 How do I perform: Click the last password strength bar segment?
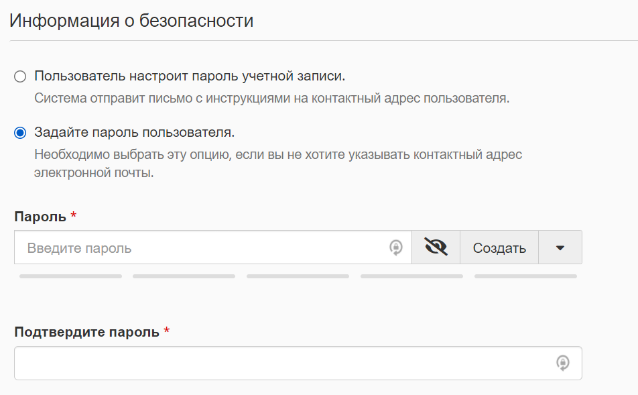coord(525,276)
